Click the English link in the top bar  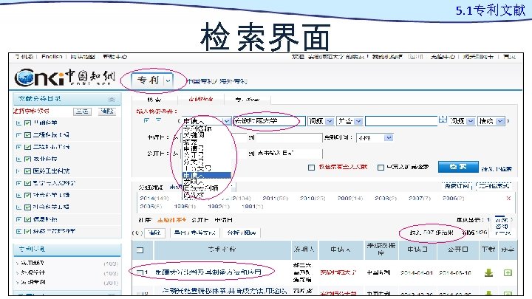[52, 57]
